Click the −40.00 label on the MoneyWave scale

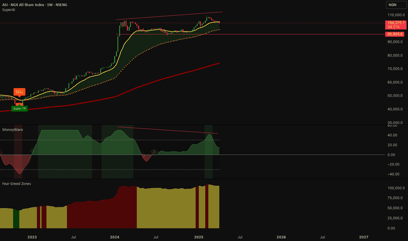[393, 174]
